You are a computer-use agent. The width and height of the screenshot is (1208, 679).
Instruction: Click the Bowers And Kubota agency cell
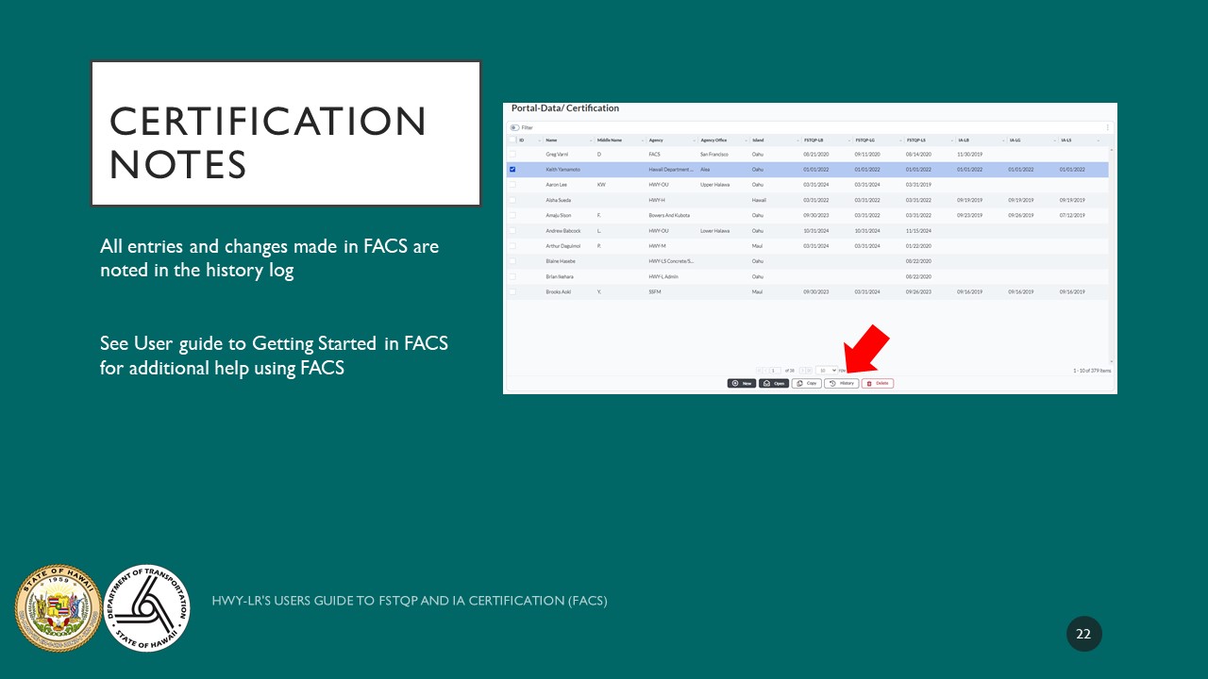669,215
